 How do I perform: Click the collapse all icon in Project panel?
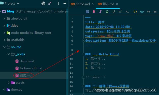50,3
